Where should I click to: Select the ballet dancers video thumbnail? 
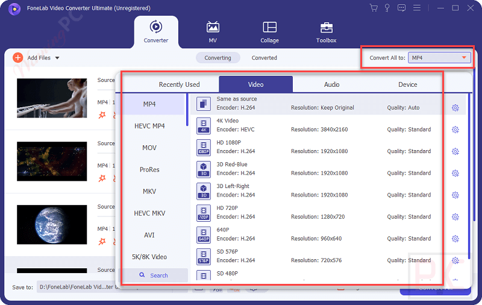(52, 98)
